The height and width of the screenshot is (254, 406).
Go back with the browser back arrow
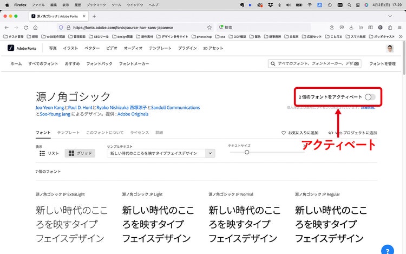point(6,28)
